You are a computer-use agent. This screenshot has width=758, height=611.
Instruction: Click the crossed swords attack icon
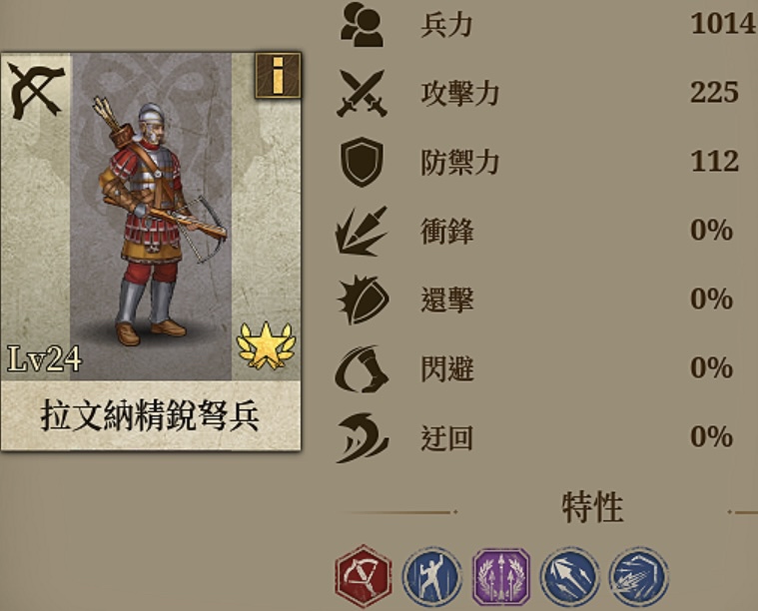coord(363,93)
